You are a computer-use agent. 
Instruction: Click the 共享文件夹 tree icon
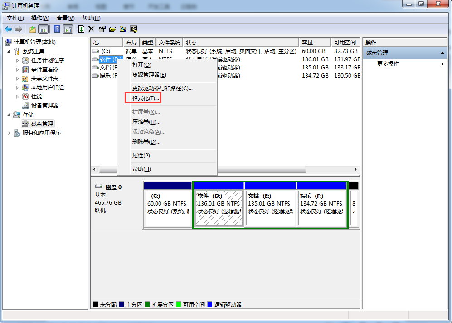coord(25,78)
